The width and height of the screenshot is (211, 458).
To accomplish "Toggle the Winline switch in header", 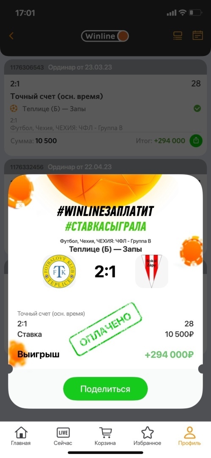I will 105,36.
